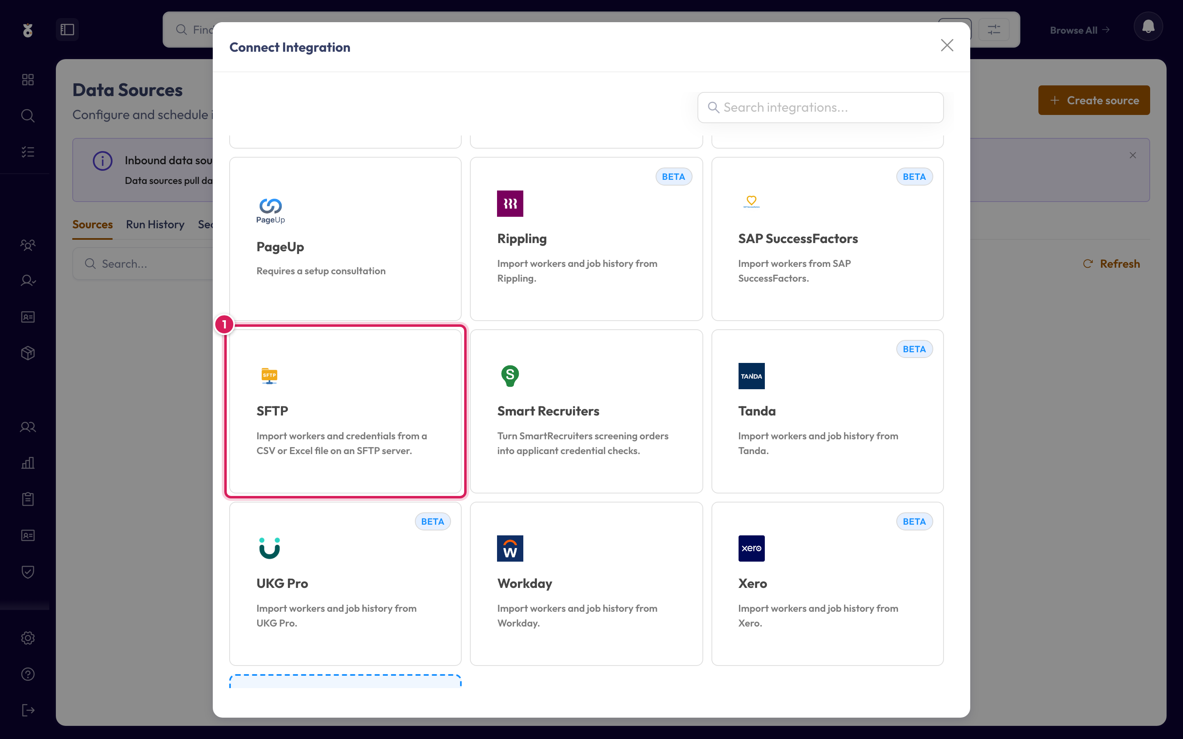Toggle the sidebar panel icon
This screenshot has width=1183, height=739.
(67, 29)
